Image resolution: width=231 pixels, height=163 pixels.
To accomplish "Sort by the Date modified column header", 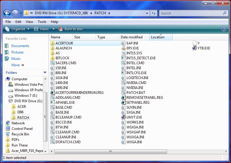I will point(134,37).
